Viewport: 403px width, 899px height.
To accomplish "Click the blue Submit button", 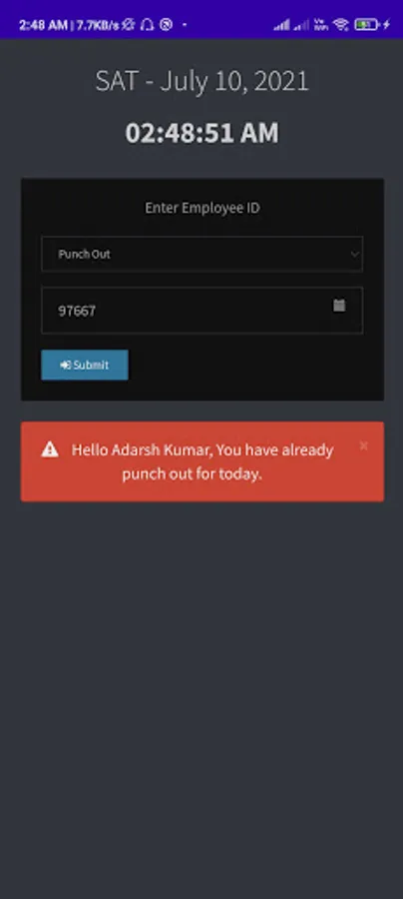I will (x=85, y=365).
